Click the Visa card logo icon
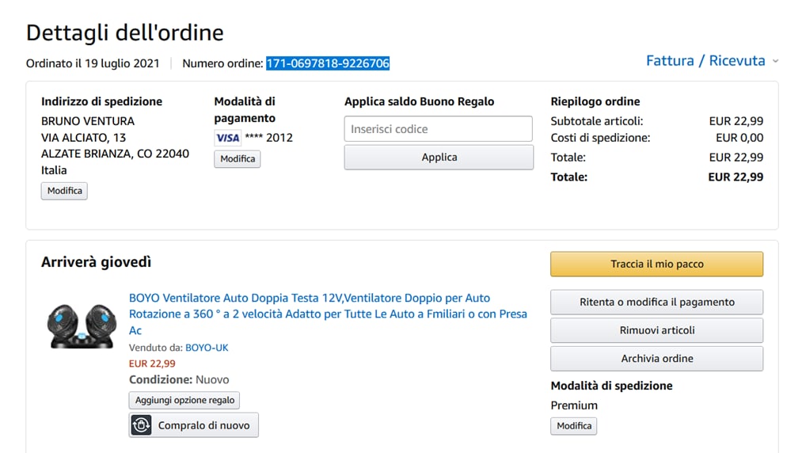The image size is (787, 453). pos(227,138)
